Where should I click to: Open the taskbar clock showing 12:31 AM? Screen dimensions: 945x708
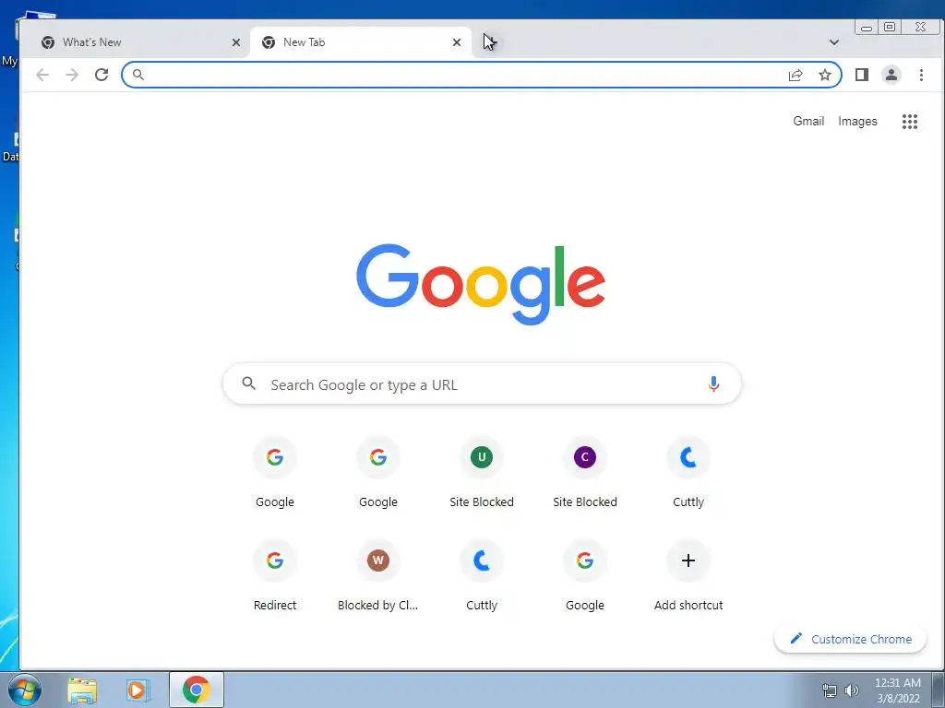coord(897,690)
